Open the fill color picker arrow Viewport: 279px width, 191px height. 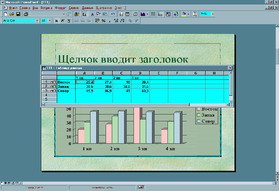pyautogui.click(x=189, y=14)
